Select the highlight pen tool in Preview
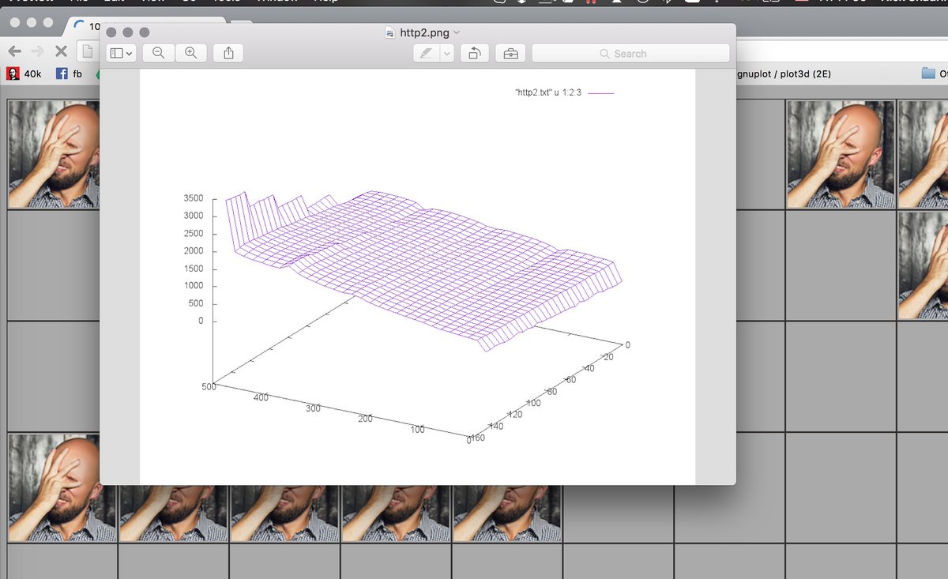This screenshot has width=948, height=579. tap(426, 54)
